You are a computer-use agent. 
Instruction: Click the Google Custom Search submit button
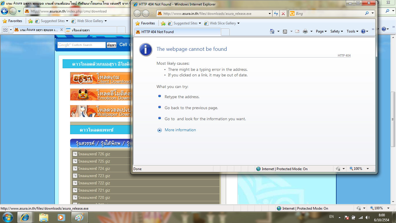click(111, 45)
